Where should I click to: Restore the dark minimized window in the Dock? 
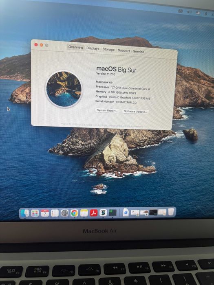pyautogui.click(x=153, y=212)
